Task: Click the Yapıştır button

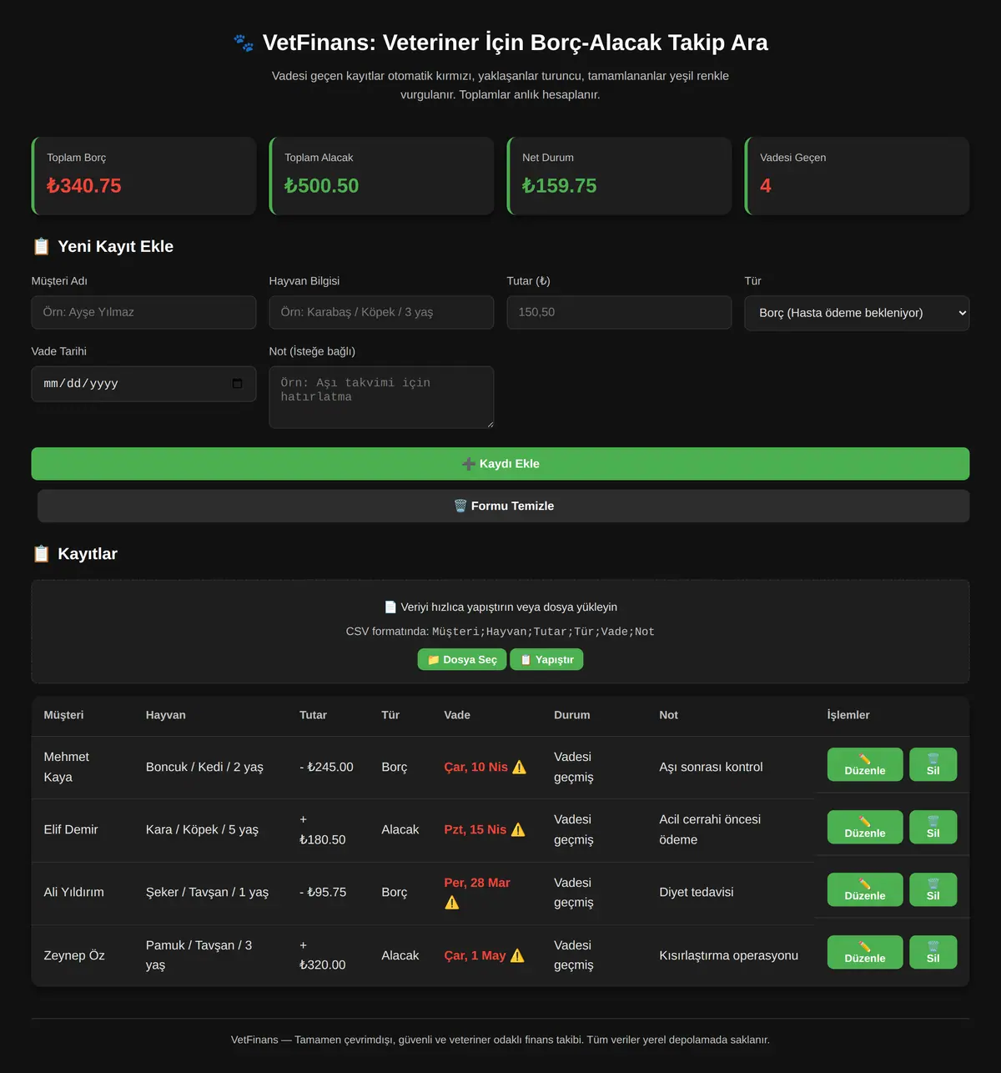Action: point(546,659)
